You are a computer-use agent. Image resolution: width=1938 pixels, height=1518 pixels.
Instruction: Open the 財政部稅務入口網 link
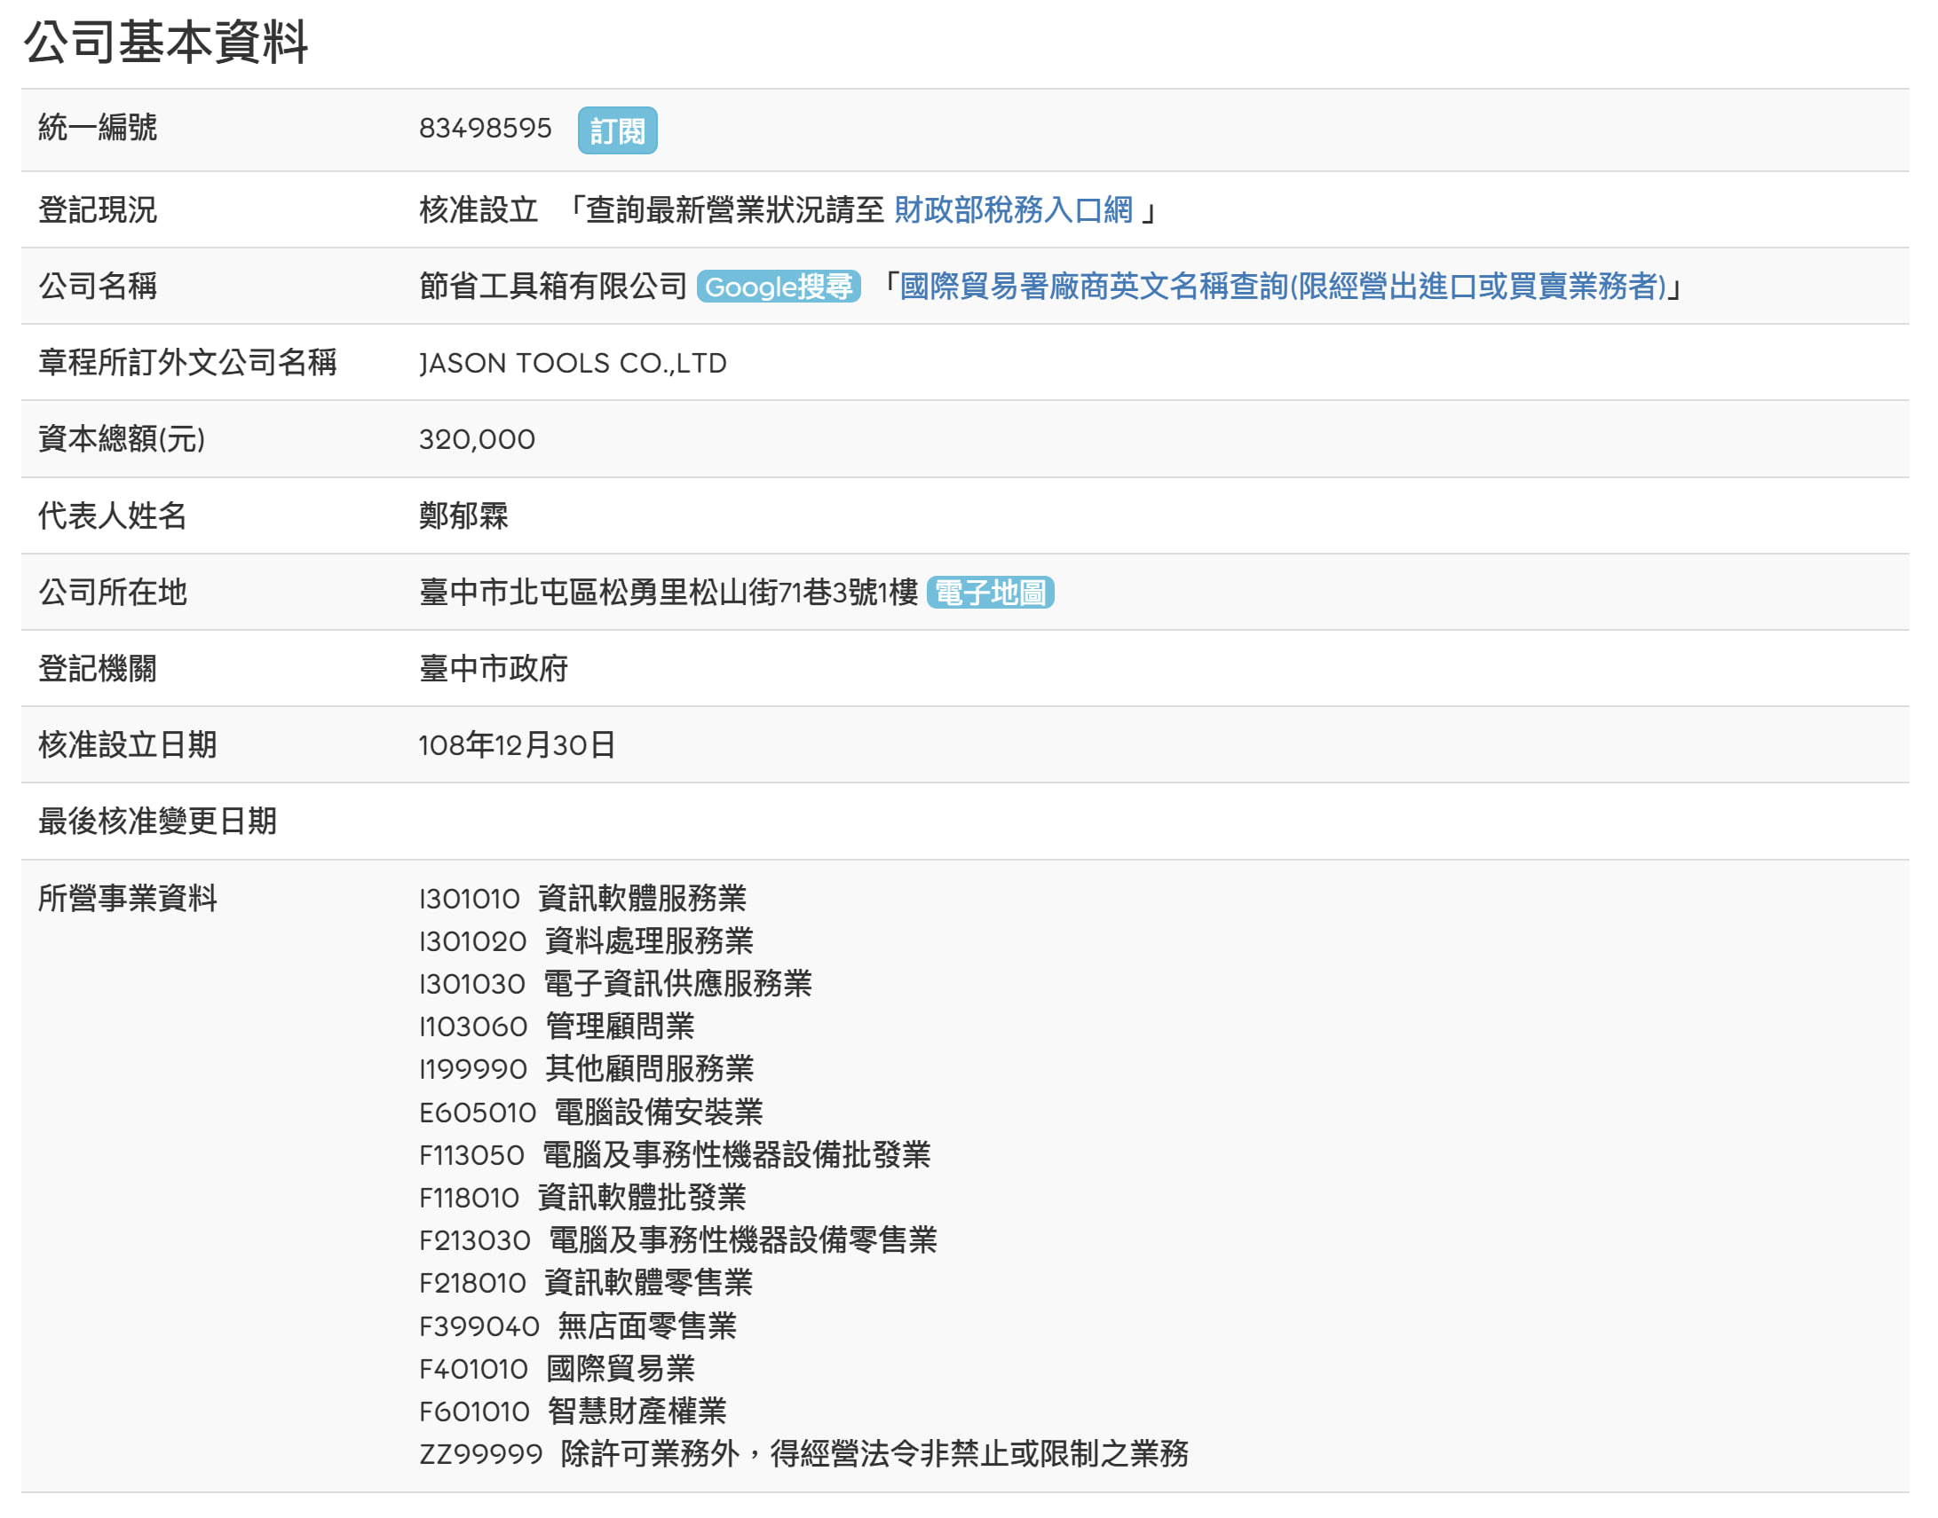click(1013, 209)
